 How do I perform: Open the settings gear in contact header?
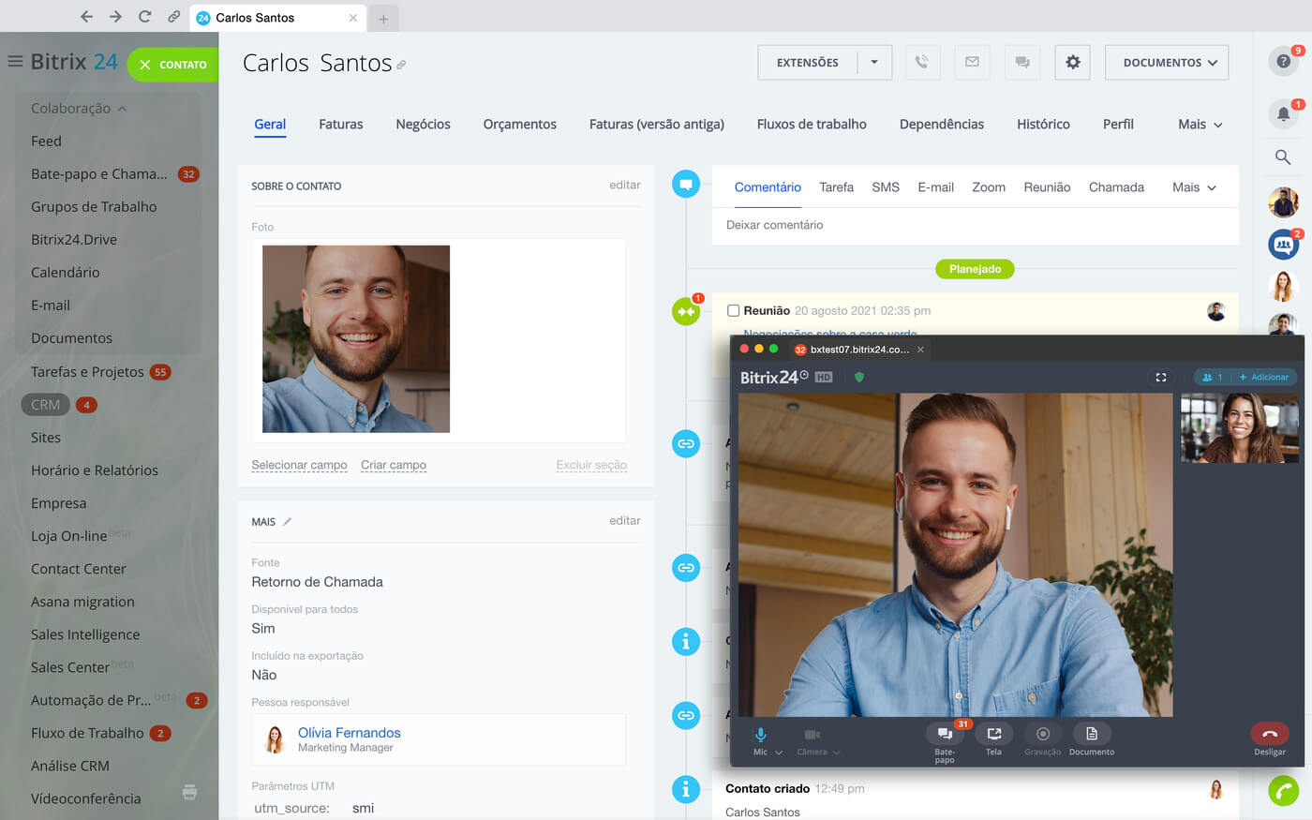coord(1072,63)
